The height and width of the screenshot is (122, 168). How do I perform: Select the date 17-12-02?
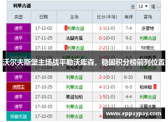(44, 28)
